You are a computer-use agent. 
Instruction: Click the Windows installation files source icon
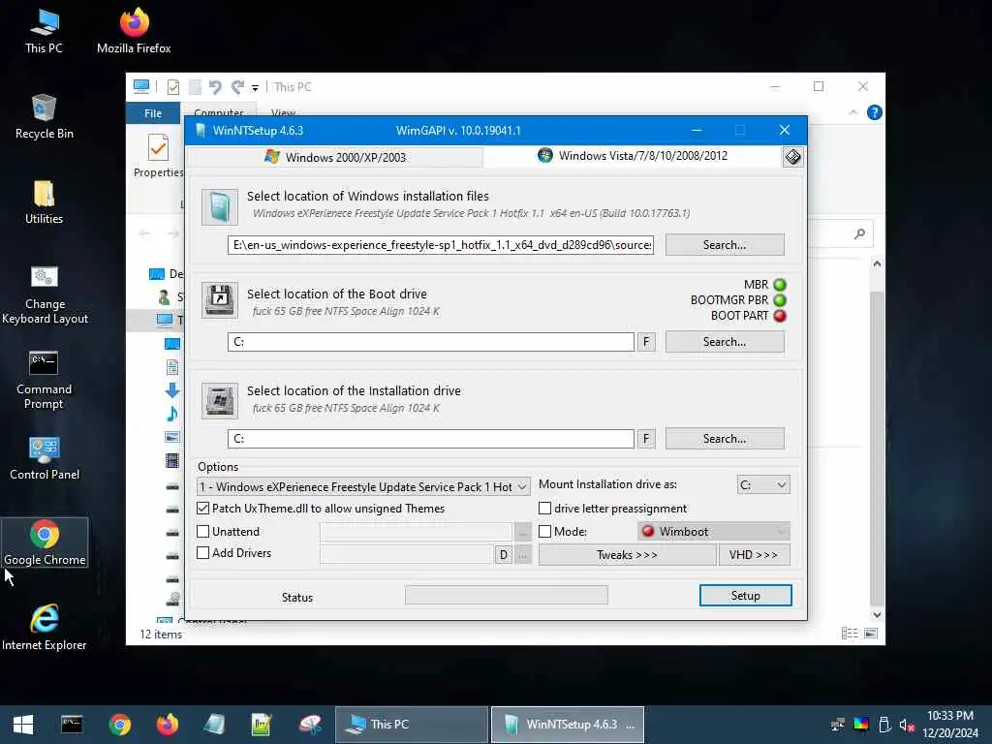[220, 207]
